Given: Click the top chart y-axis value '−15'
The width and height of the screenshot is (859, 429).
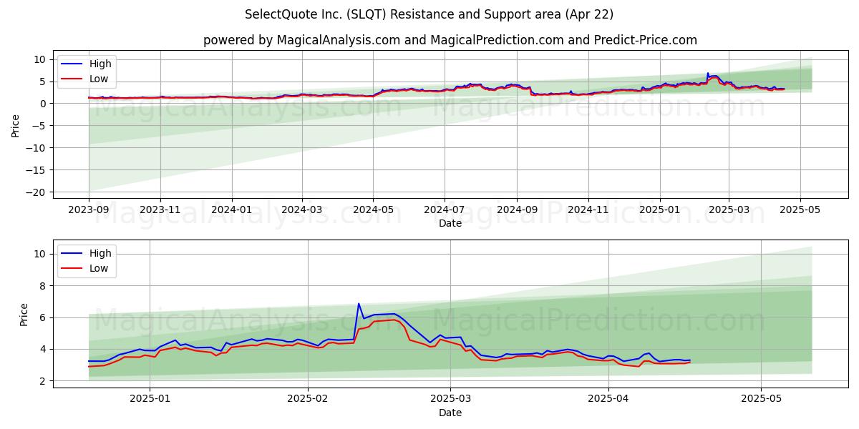Looking at the screenshot, I should pyautogui.click(x=36, y=170).
